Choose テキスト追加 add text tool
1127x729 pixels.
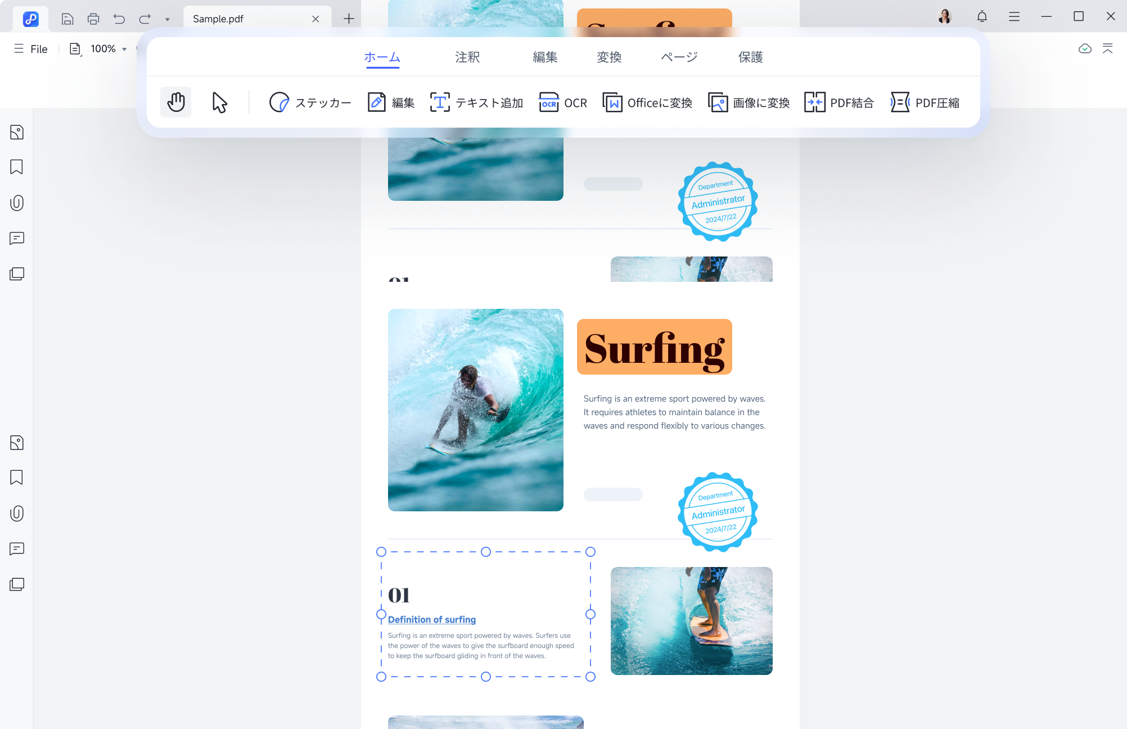click(x=476, y=102)
